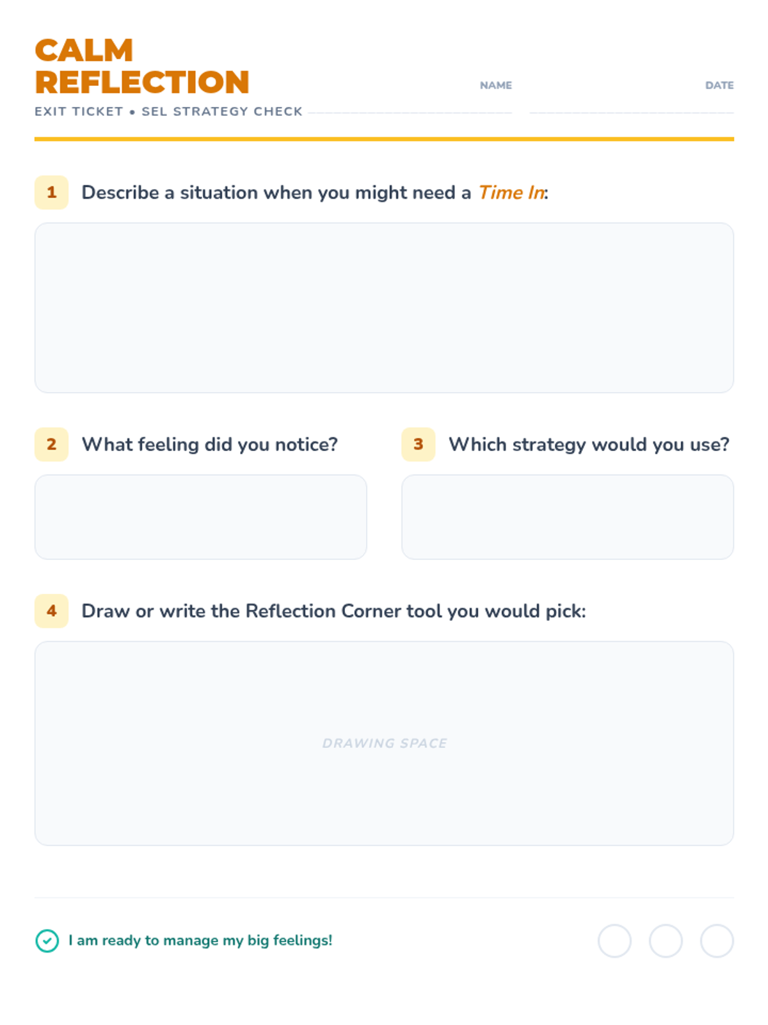Click the yellow divider line under header
The image size is (768, 1025).
(x=384, y=138)
